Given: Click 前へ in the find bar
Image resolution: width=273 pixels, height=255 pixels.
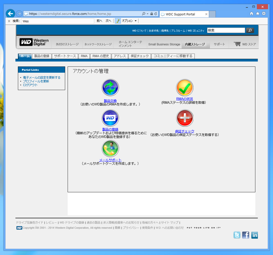Looking at the screenshot, I should [x=99, y=21].
